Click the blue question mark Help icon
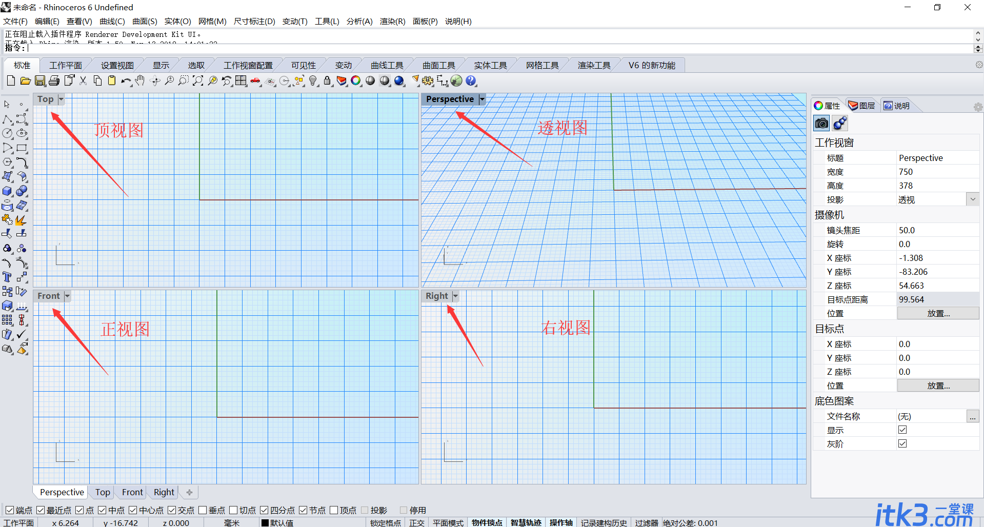The height and width of the screenshot is (527, 984). tap(471, 80)
